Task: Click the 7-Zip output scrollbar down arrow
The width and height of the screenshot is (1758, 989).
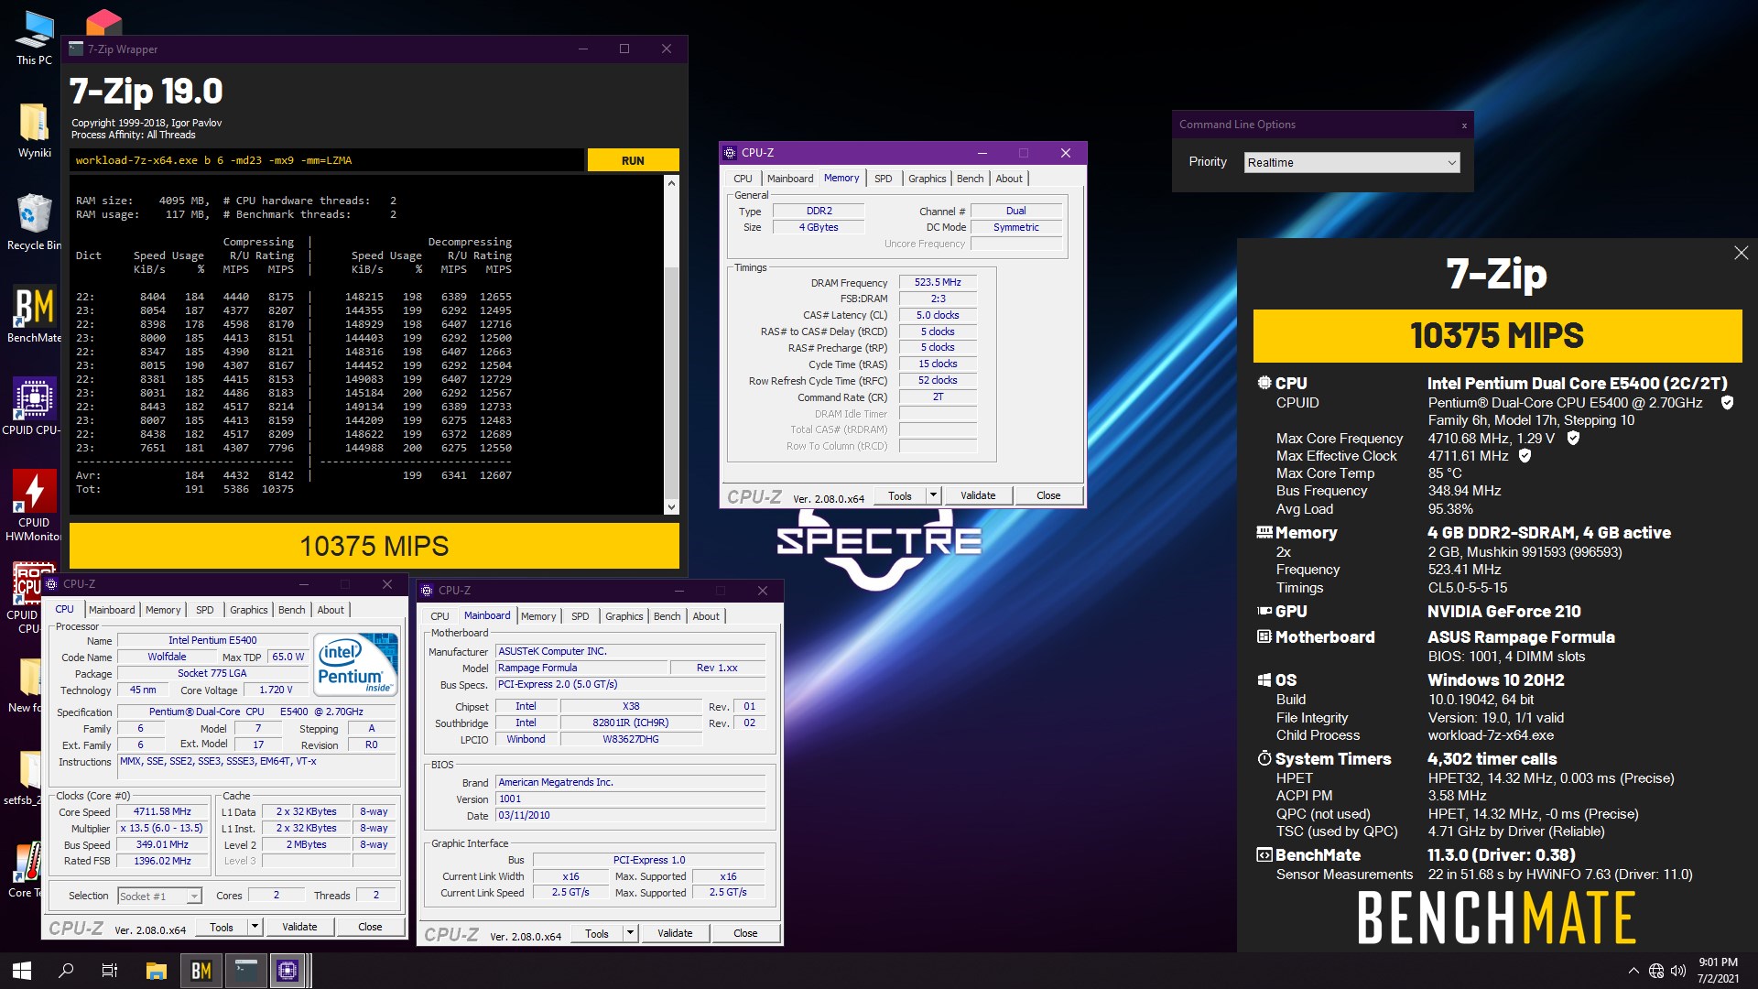Action: 671,507
